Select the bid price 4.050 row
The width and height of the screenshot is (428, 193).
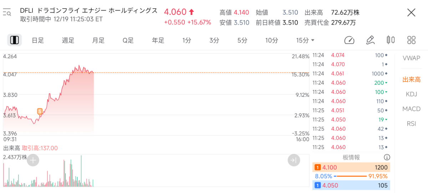351,185
